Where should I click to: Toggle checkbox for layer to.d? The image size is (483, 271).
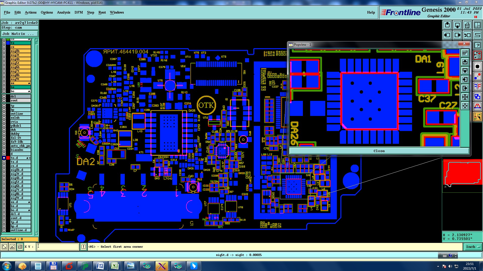(x=4, y=158)
